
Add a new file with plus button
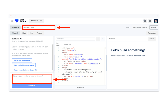pyautogui.click(x=98, y=39)
